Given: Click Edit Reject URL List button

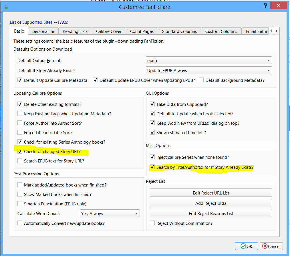Looking at the screenshot, I should coord(211,193).
